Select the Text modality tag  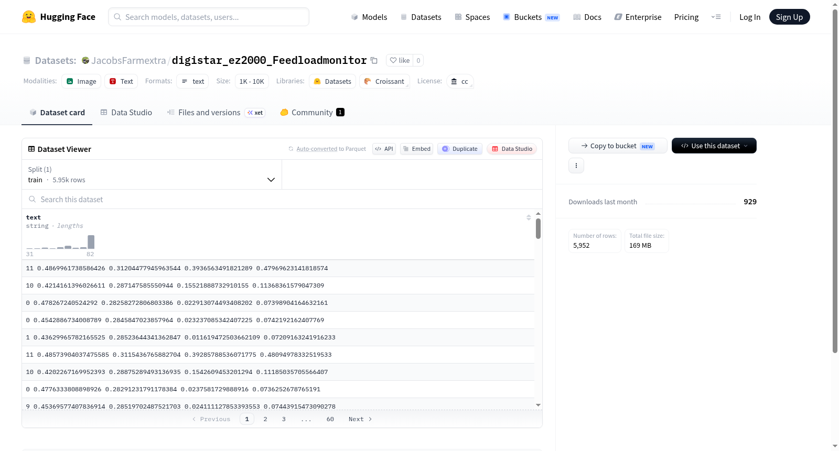(121, 81)
